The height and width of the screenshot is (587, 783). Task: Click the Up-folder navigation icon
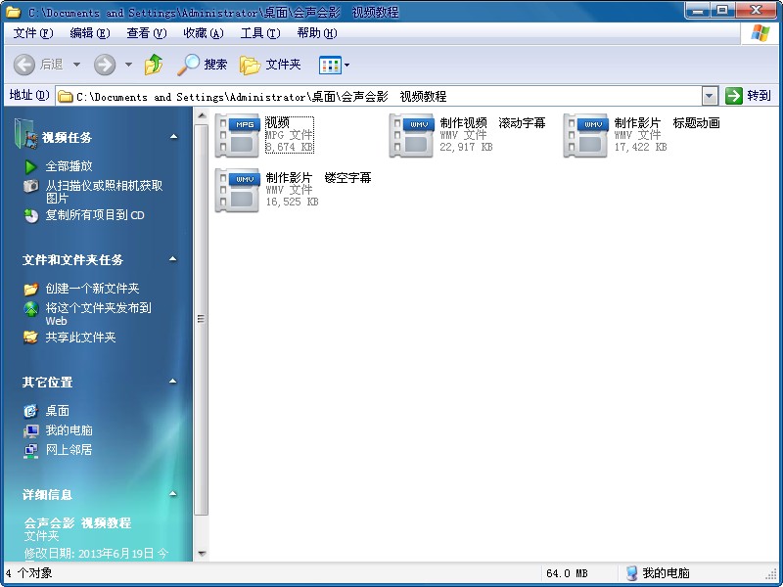pos(155,66)
